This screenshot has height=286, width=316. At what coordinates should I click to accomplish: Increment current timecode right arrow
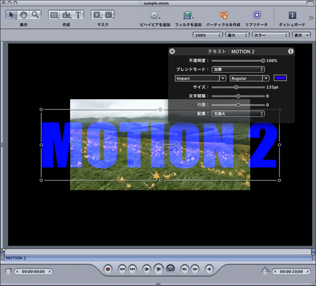pos(49,271)
